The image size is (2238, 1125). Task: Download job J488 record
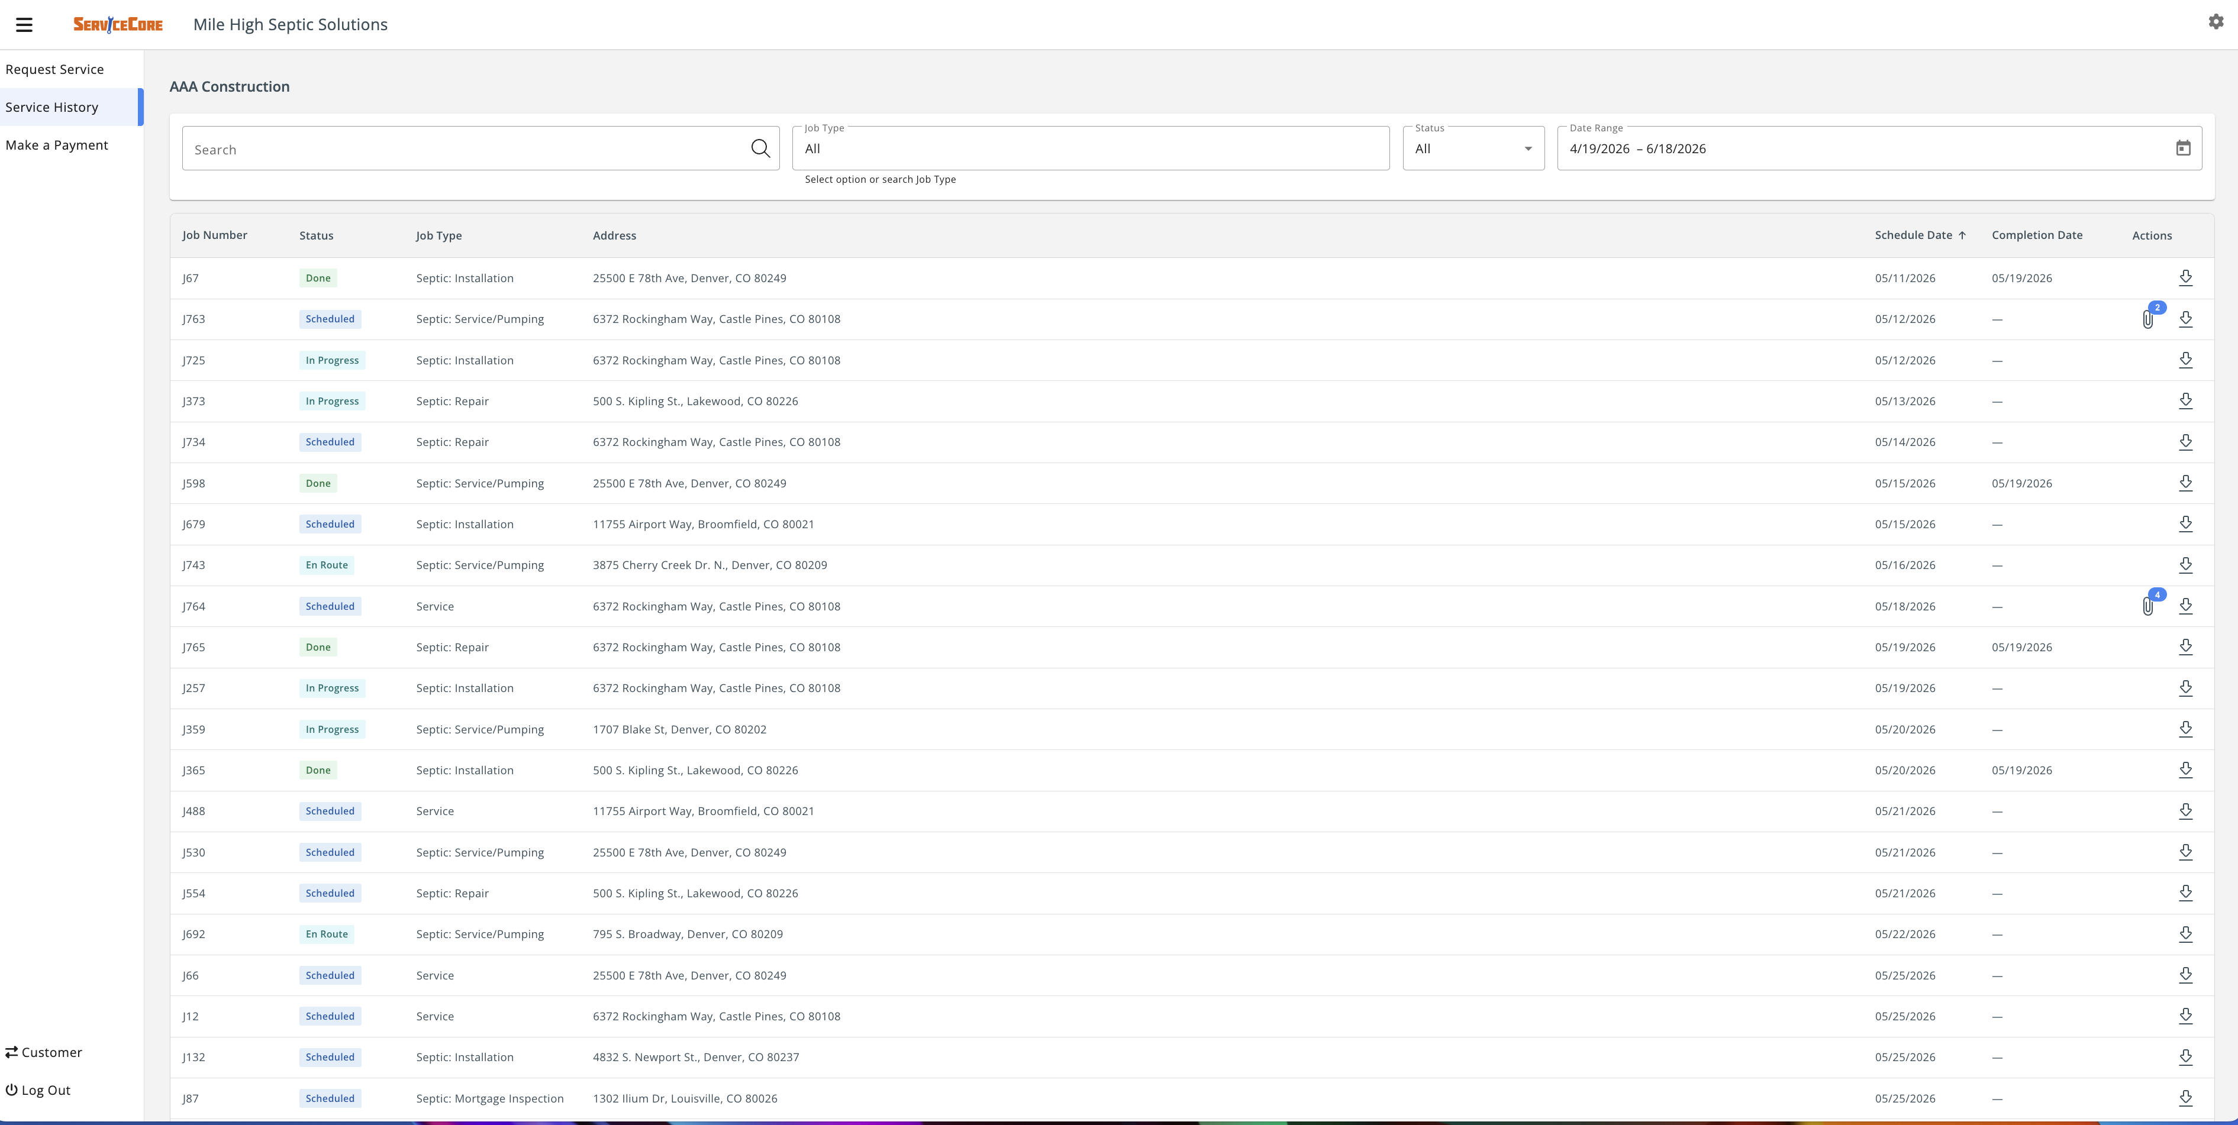pos(2186,810)
